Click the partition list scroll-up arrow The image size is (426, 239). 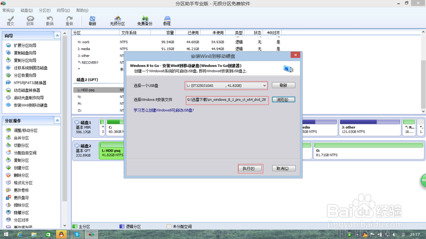(x=423, y=32)
